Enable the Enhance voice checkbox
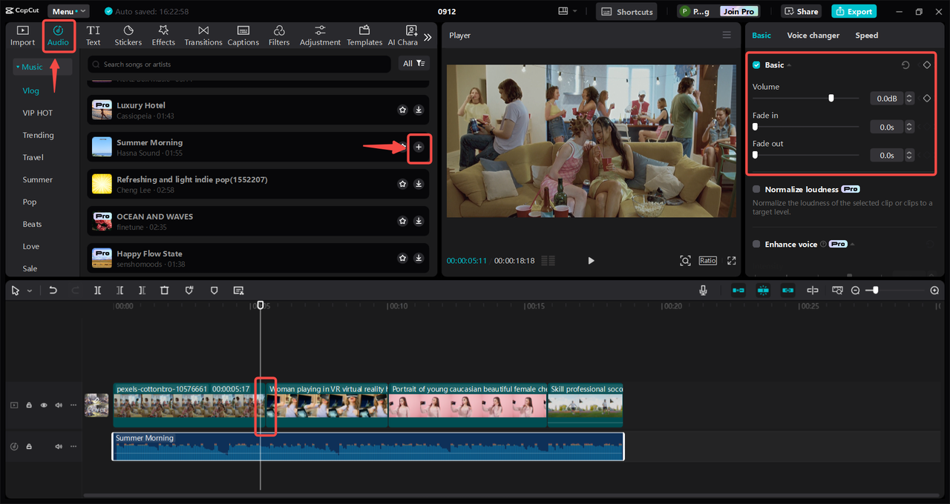The height and width of the screenshot is (504, 950). [x=756, y=245]
